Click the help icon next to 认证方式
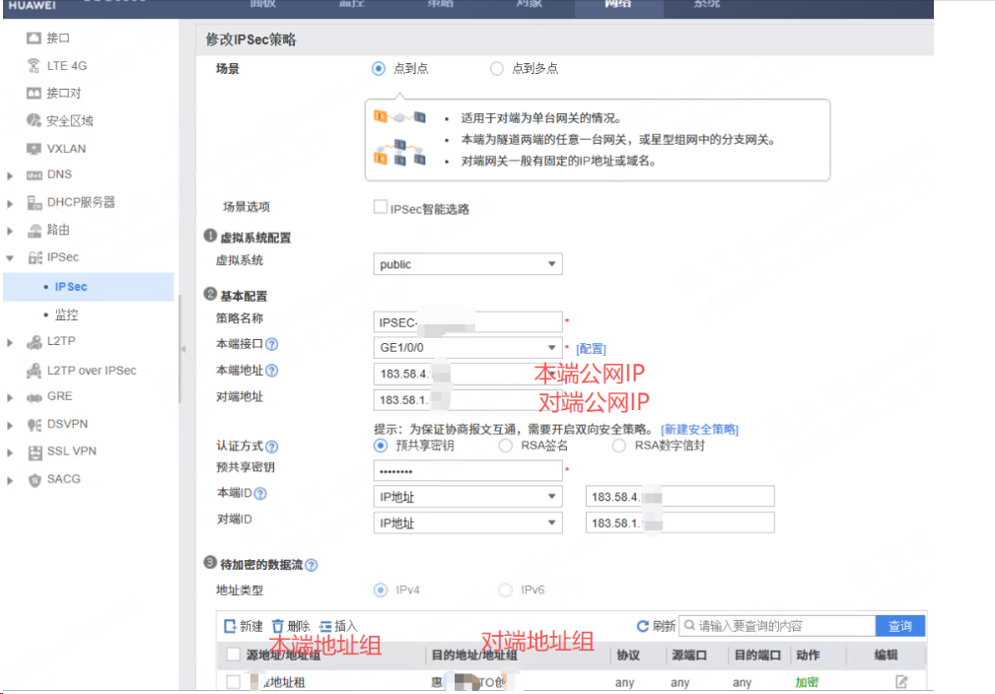 (x=272, y=447)
